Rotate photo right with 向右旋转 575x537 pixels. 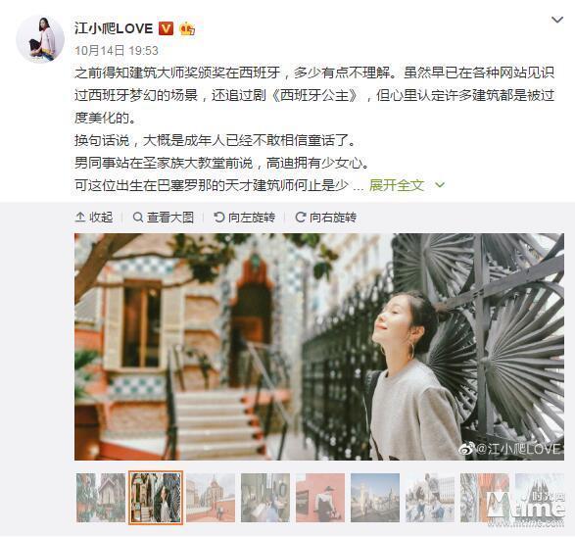click(x=325, y=218)
